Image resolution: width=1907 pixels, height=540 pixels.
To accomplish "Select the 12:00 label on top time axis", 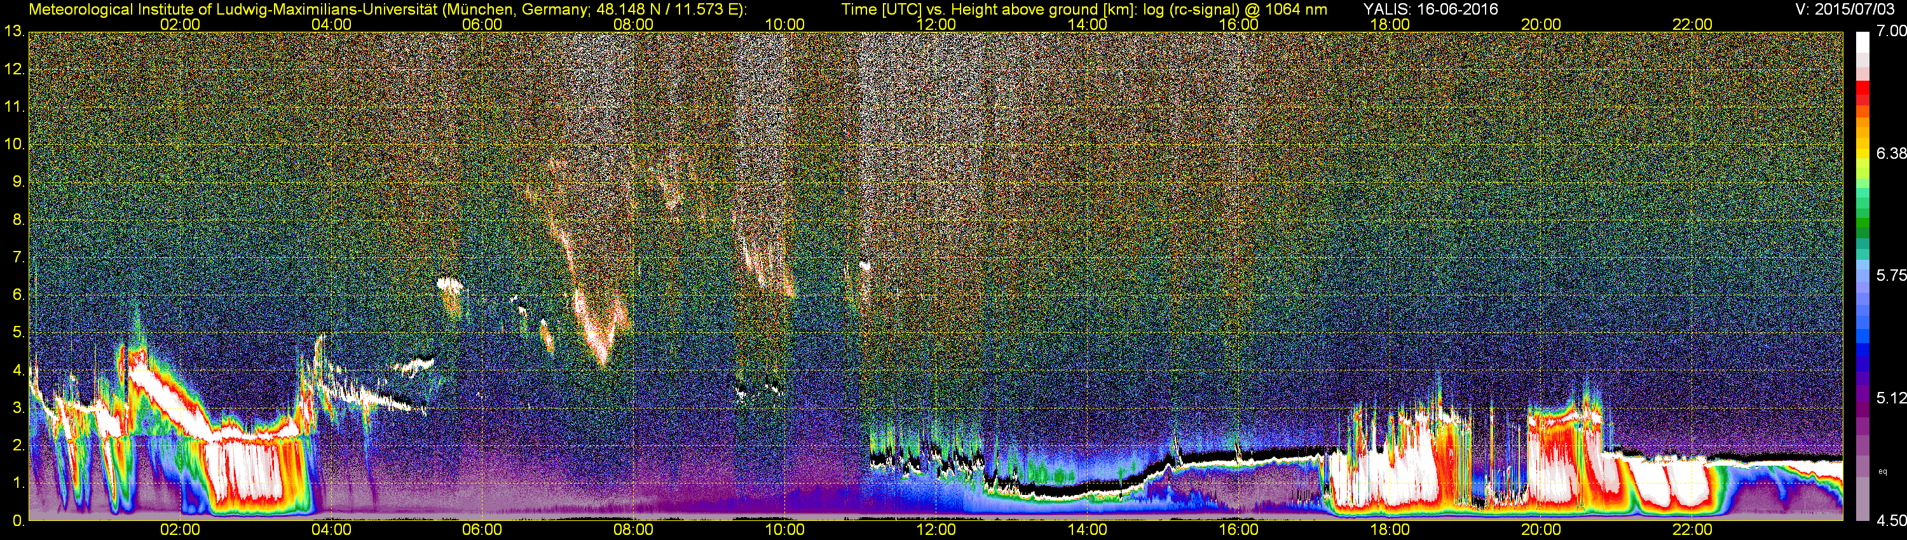I will (x=936, y=24).
